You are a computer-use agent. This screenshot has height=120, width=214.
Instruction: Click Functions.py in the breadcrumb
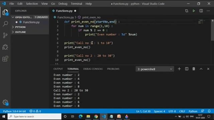[66, 17]
